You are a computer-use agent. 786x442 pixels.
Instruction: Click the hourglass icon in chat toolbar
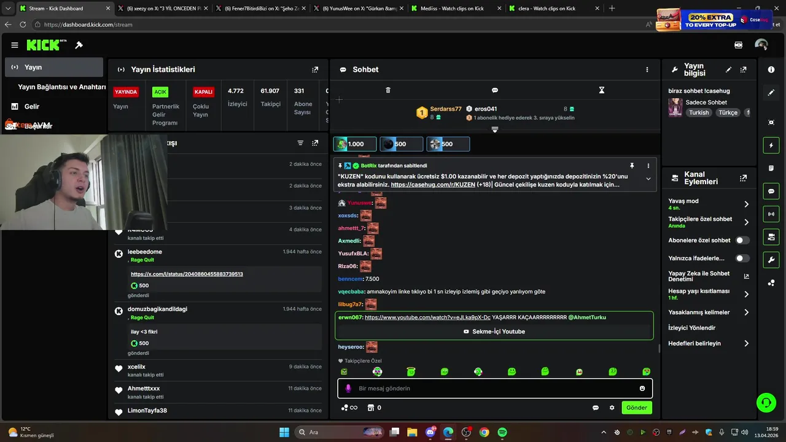pos(602,90)
